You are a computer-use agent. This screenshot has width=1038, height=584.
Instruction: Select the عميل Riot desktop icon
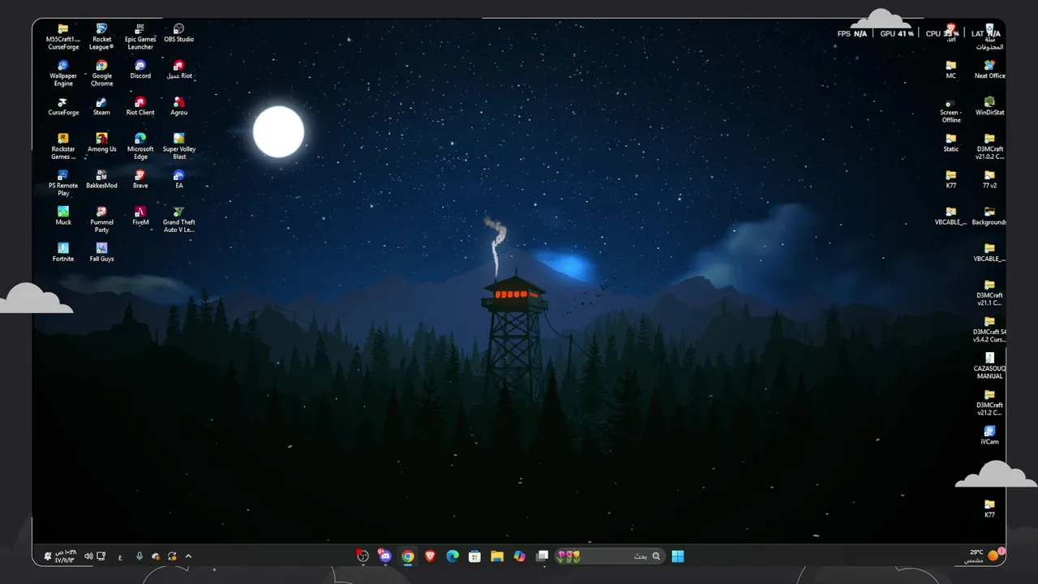click(x=179, y=70)
